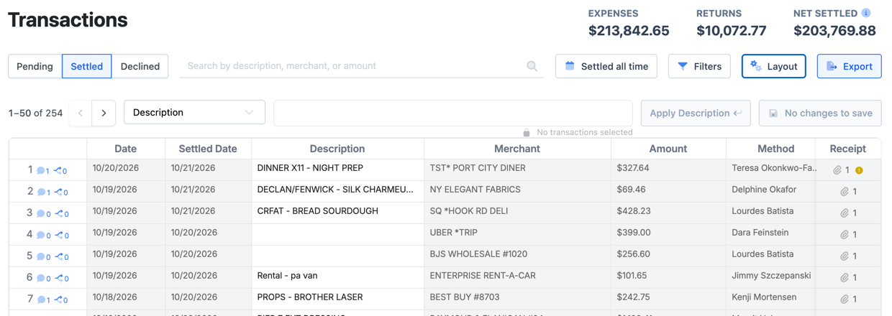Select transaction row number 4
The height and width of the screenshot is (316, 892).
(x=29, y=234)
